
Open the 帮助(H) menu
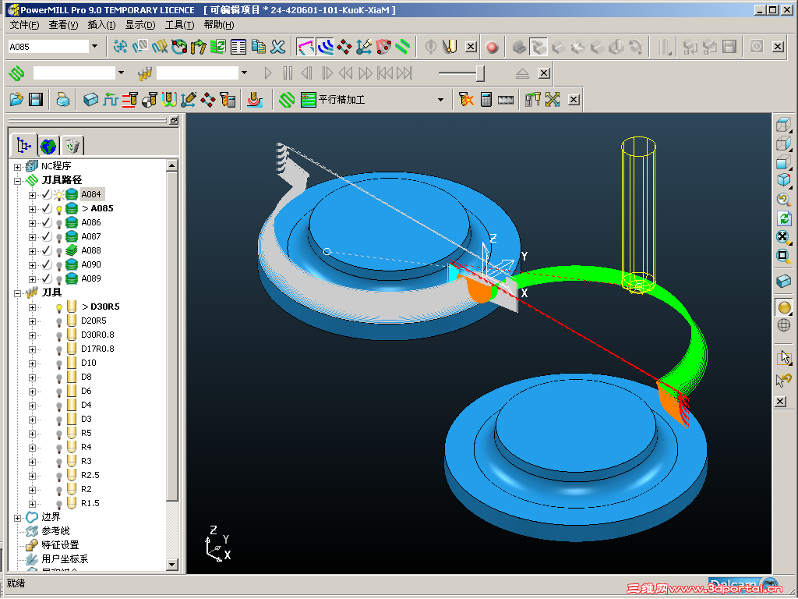[219, 25]
